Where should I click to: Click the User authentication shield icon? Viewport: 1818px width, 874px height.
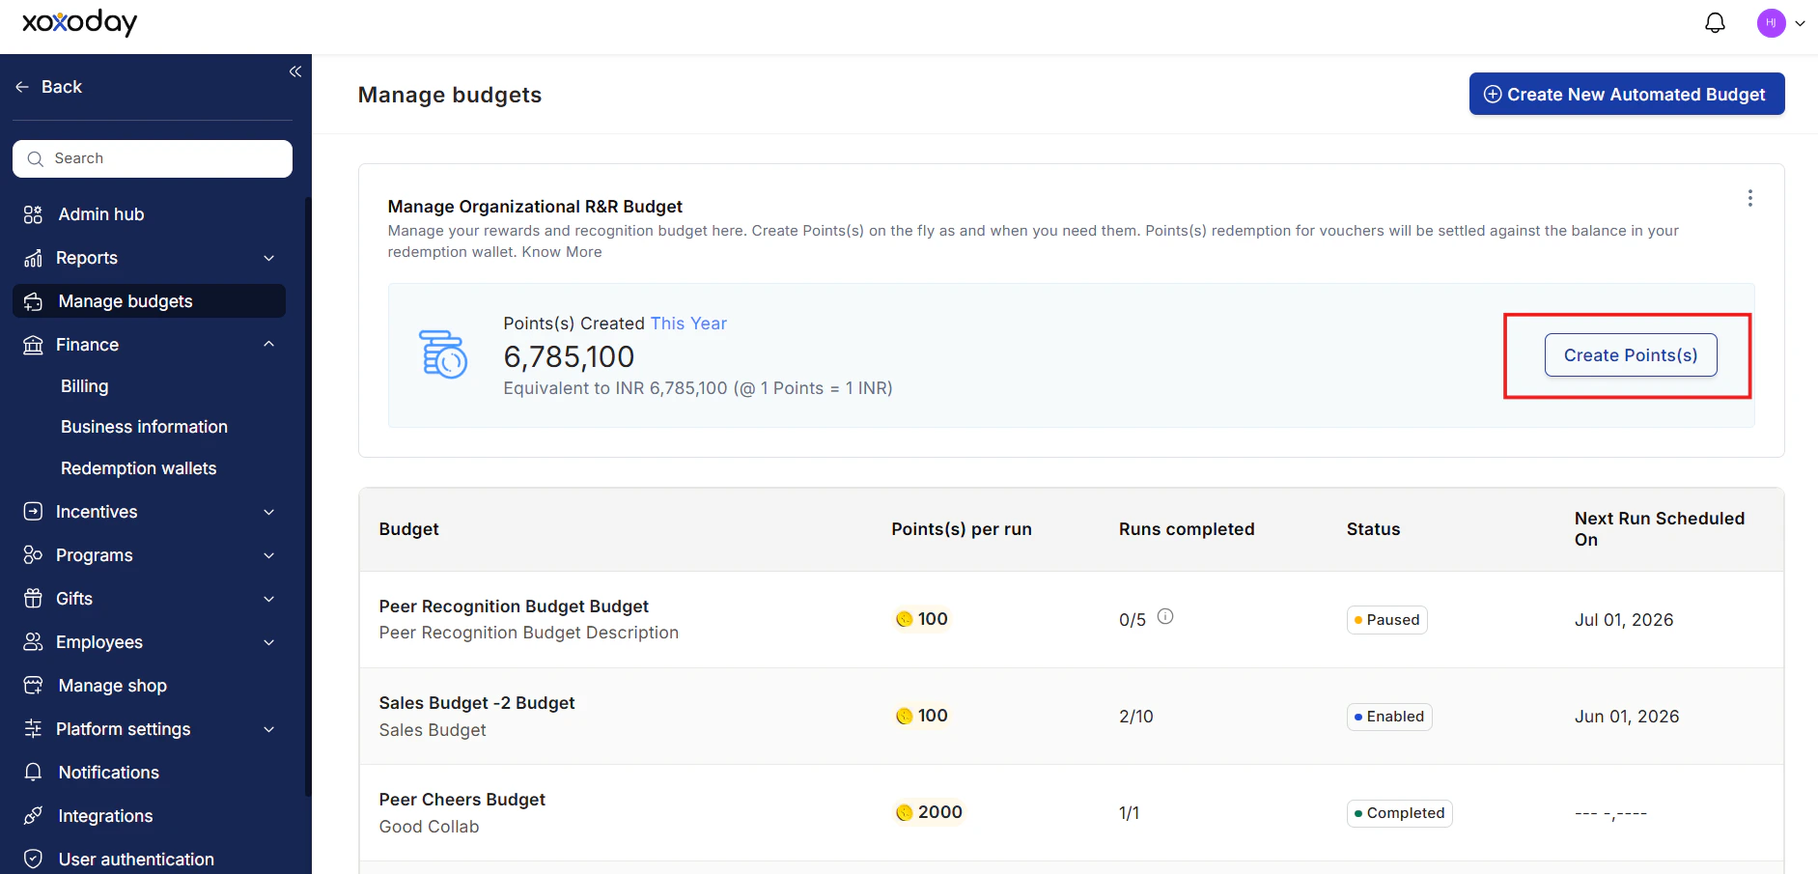click(x=33, y=860)
